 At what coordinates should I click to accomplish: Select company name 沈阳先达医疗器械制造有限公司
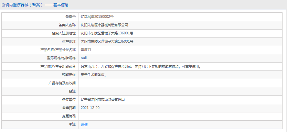104,25
